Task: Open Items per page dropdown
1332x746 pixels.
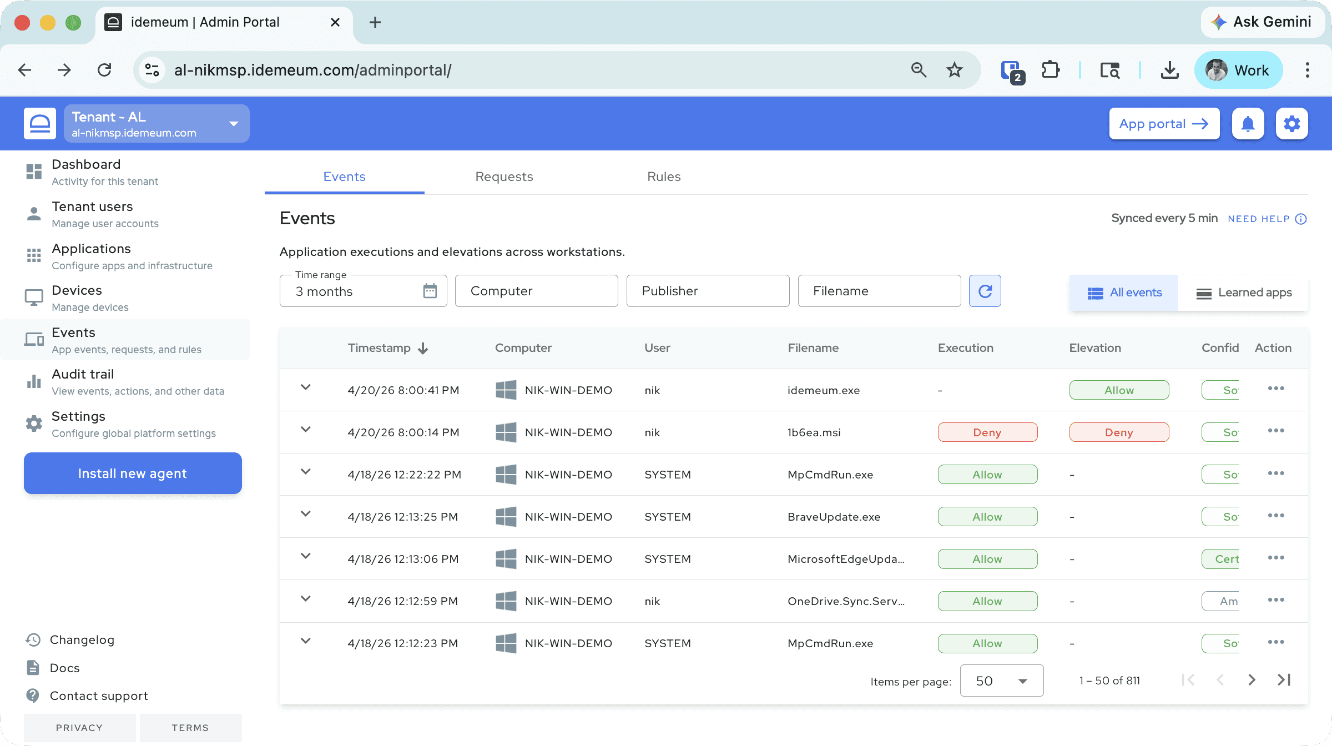Action: pyautogui.click(x=1001, y=681)
